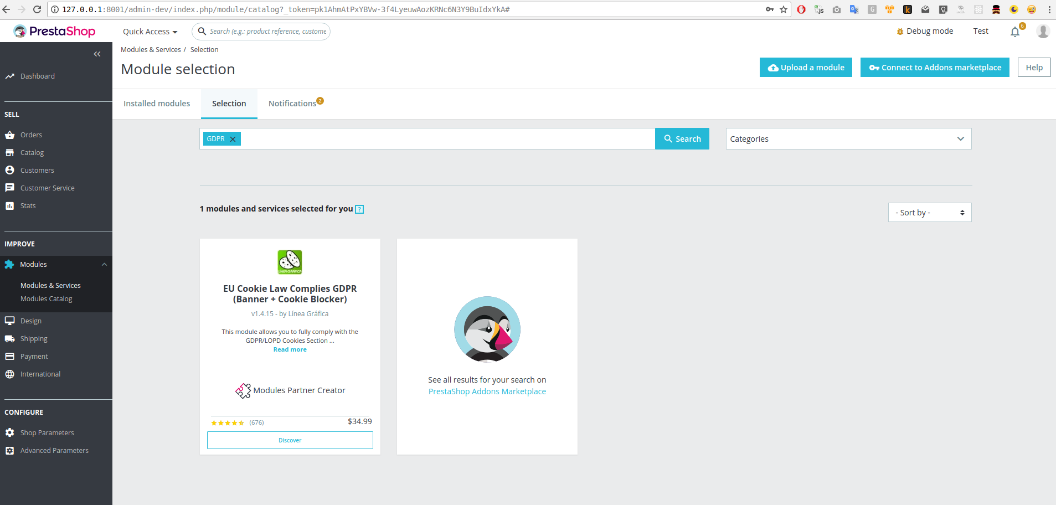Click the Shop Parameters gear icon
Screen dimensions: 1056x505
pyautogui.click(x=9, y=433)
